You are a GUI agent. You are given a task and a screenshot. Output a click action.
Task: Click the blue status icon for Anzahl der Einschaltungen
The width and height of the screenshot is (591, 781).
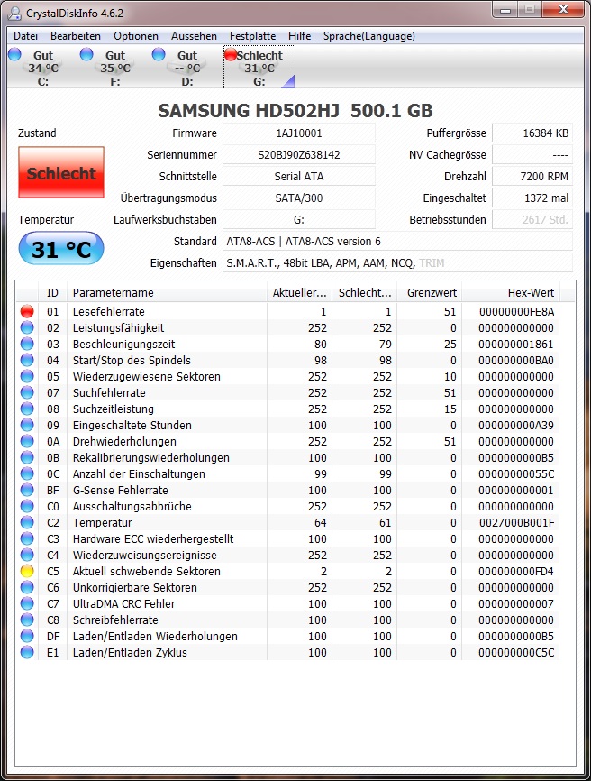[x=27, y=473]
